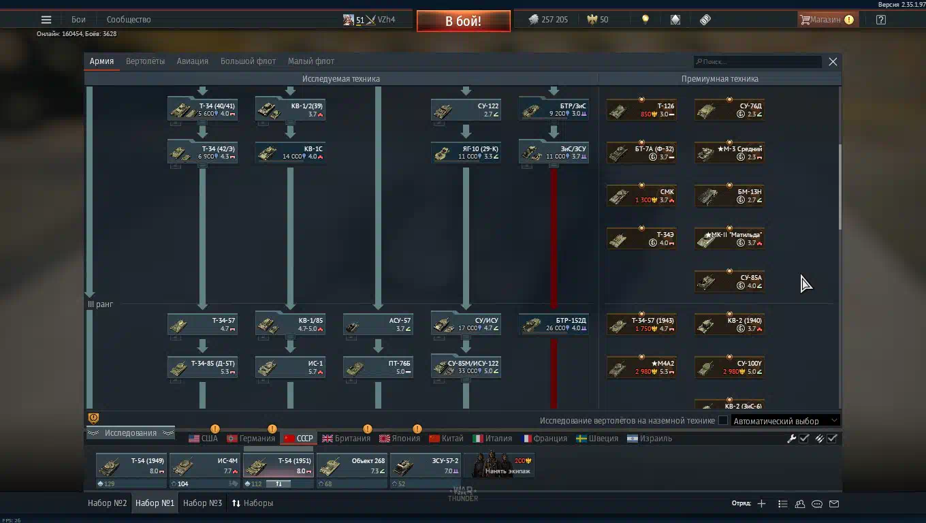The image size is (926, 523).
Task: Click the red В бой! button
Action: point(463,21)
